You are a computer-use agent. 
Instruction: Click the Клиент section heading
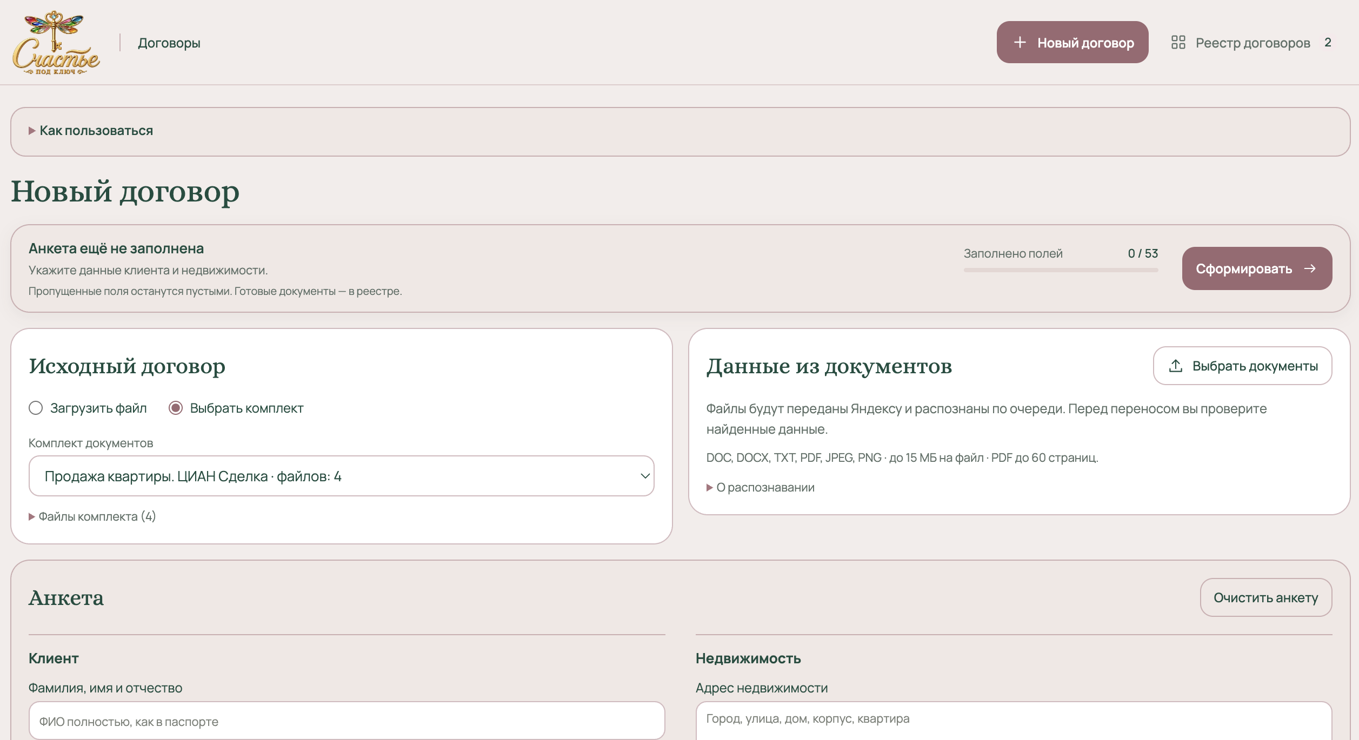tap(54, 658)
